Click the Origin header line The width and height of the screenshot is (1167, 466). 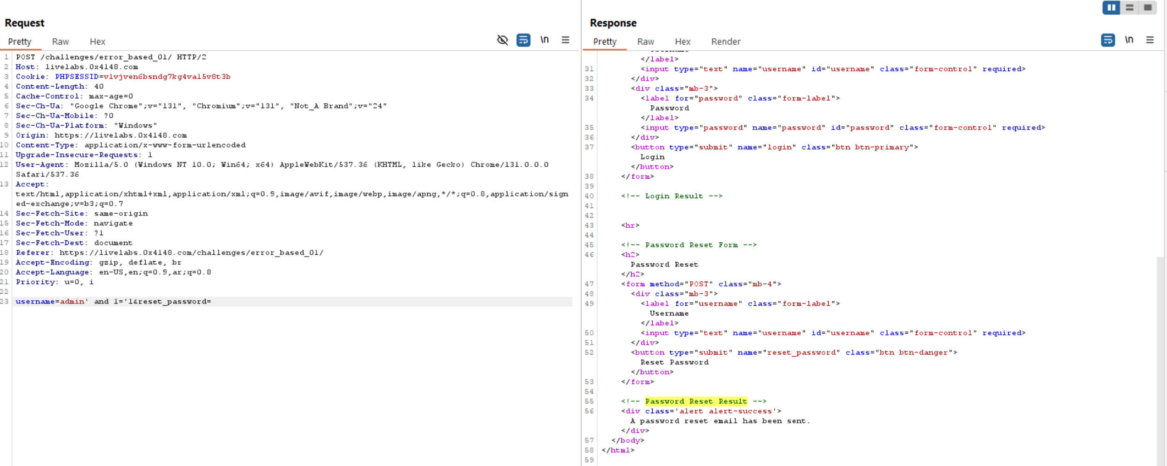coord(101,135)
